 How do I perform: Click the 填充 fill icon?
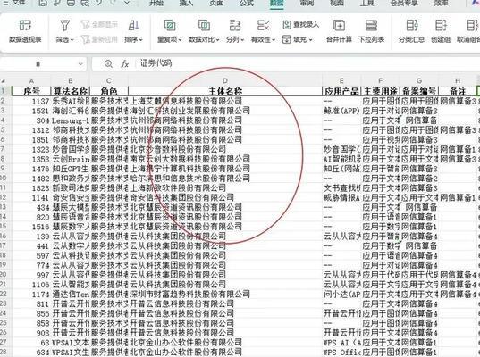pyautogui.click(x=287, y=39)
